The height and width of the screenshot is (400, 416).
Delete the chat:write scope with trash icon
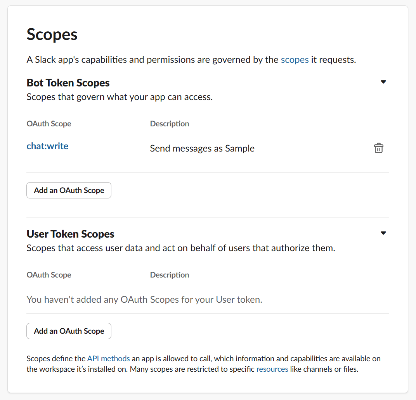tap(379, 148)
